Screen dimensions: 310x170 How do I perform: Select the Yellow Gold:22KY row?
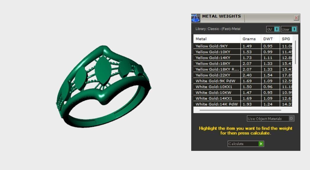click(242, 75)
